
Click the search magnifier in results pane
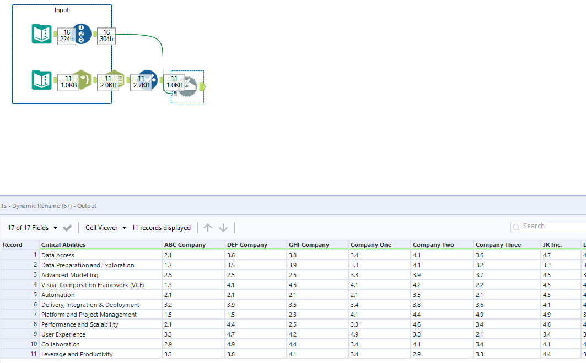515,227
